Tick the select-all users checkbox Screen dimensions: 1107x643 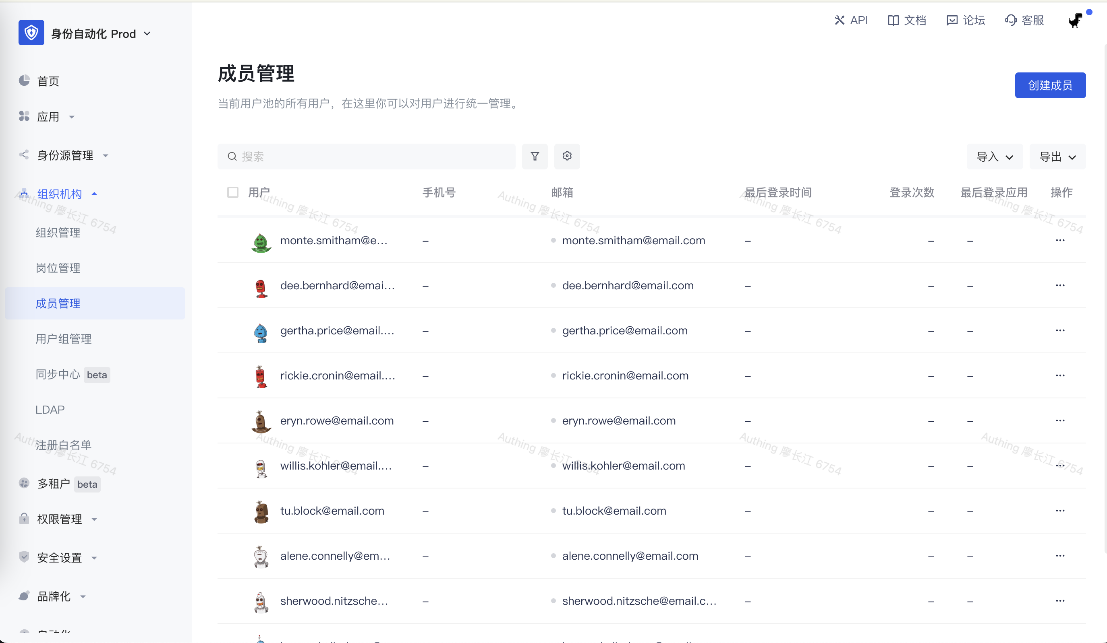[x=233, y=192]
